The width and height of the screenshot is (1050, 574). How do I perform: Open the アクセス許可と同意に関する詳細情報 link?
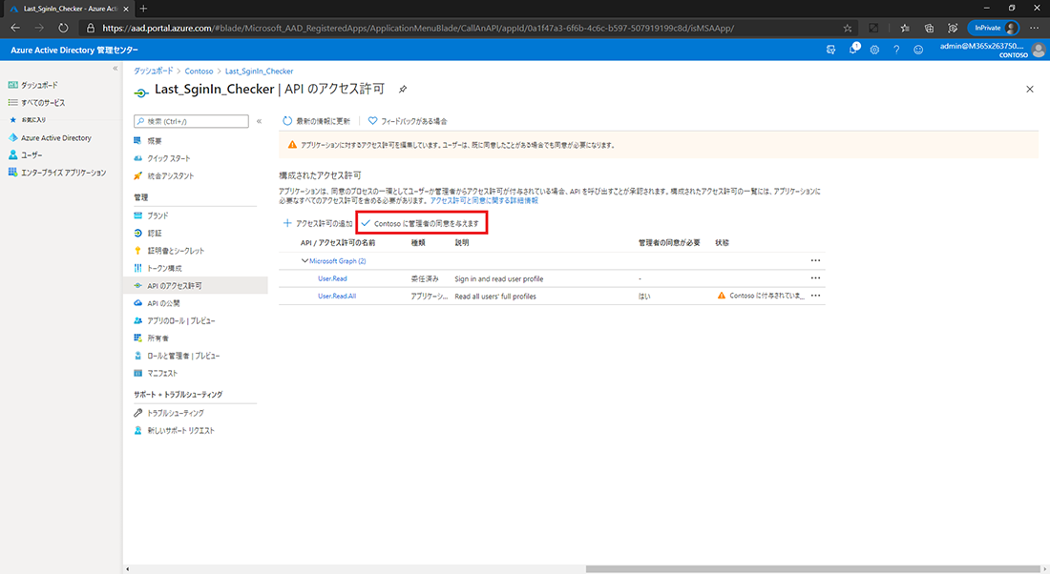point(484,200)
